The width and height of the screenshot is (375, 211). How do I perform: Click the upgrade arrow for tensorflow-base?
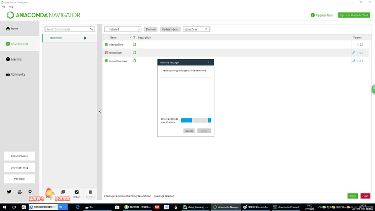tap(354, 61)
